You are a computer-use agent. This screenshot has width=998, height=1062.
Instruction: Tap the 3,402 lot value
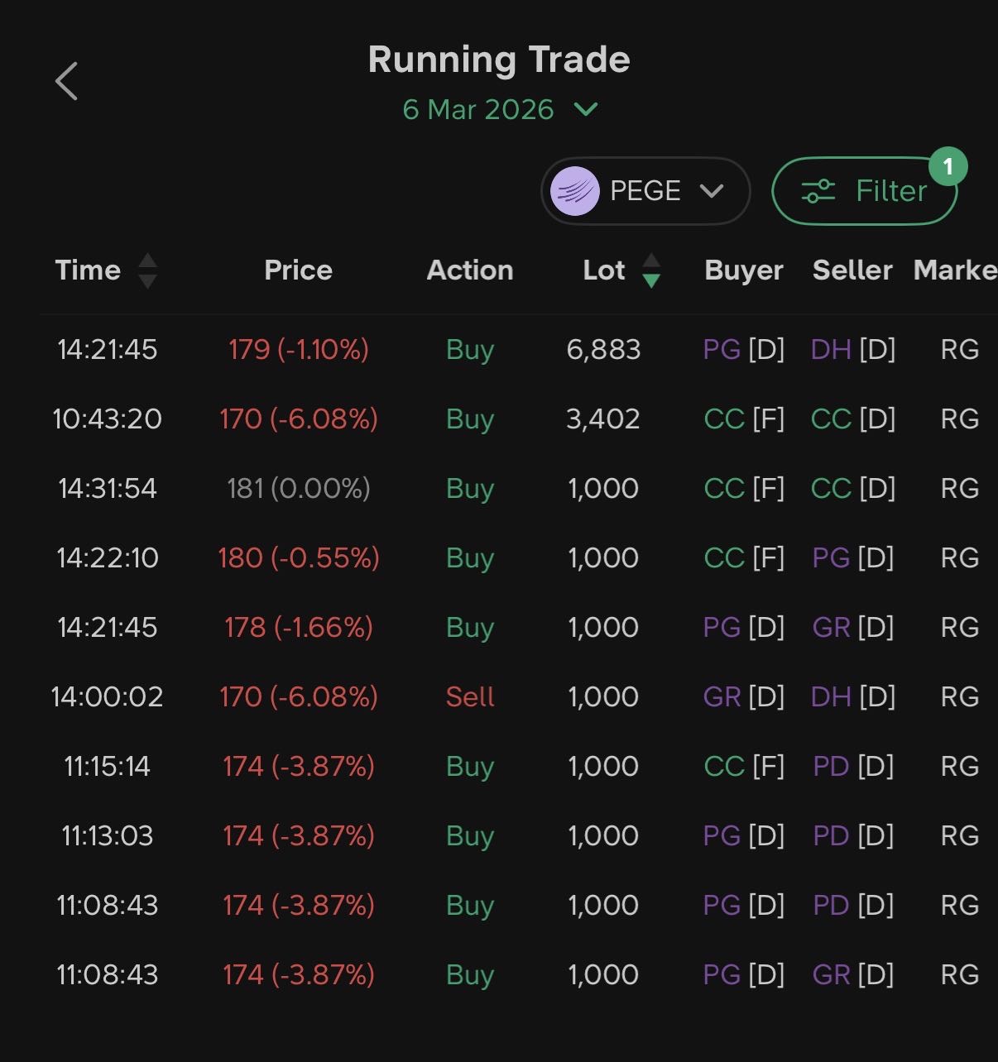point(603,419)
